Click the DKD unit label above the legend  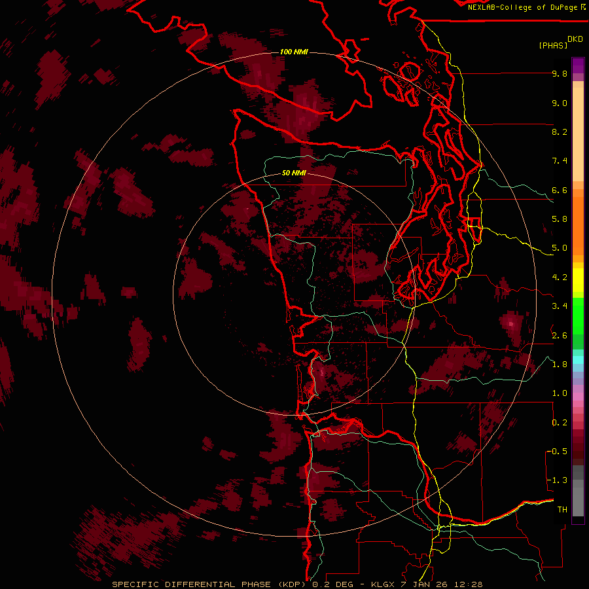click(575, 39)
